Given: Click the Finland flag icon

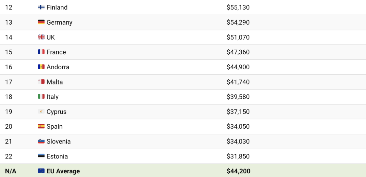Looking at the screenshot, I should coord(41,7).
